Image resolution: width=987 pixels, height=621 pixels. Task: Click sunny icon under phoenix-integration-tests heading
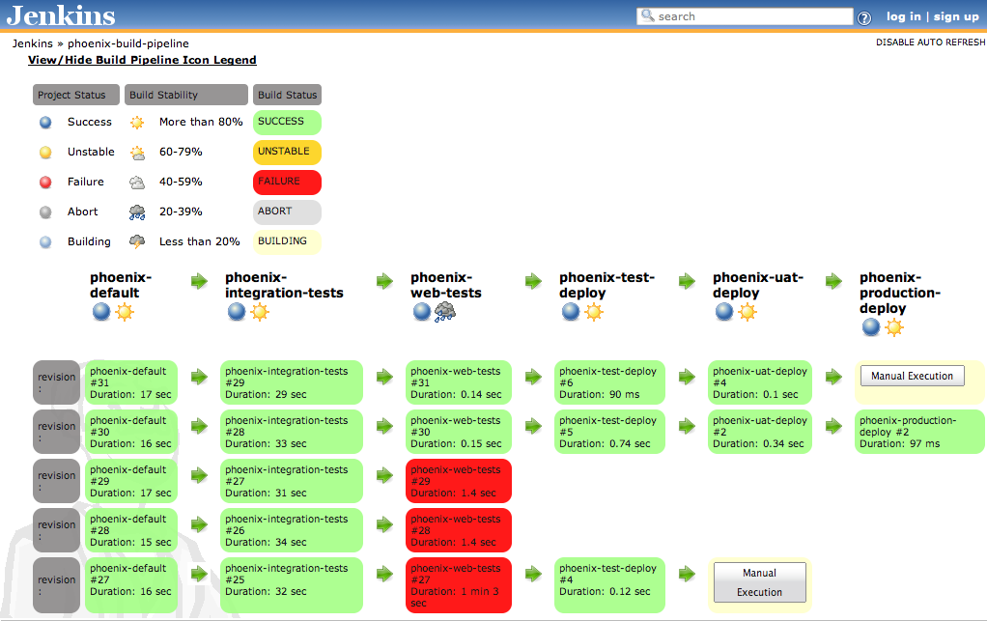pyautogui.click(x=260, y=311)
